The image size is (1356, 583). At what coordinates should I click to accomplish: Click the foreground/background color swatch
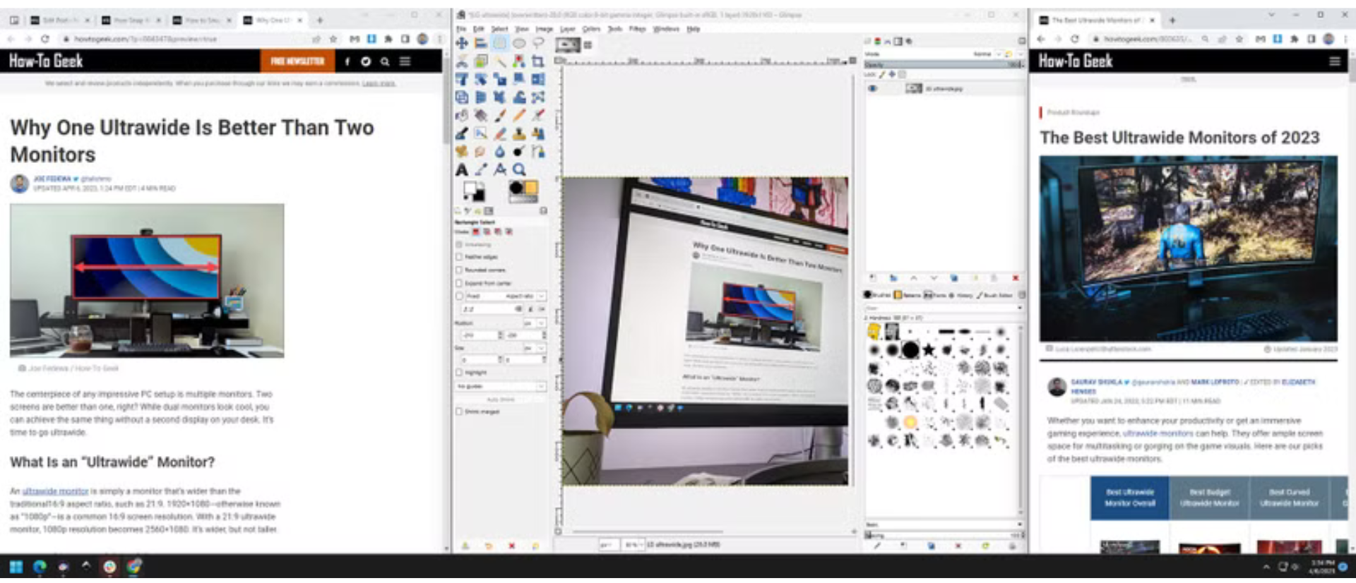[473, 191]
